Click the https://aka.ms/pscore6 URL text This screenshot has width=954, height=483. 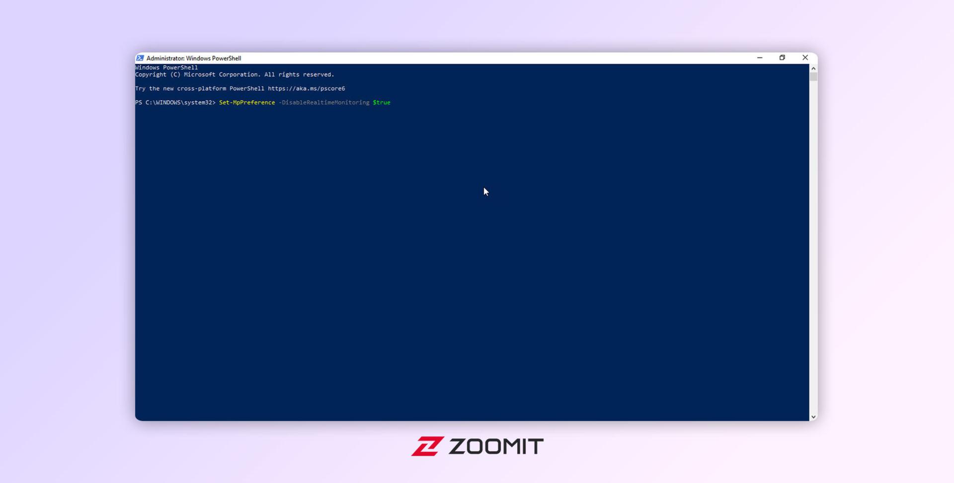(307, 88)
